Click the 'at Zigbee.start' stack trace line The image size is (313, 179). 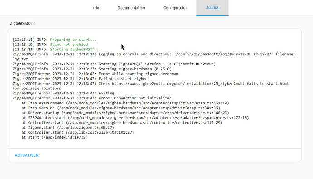click(68, 127)
